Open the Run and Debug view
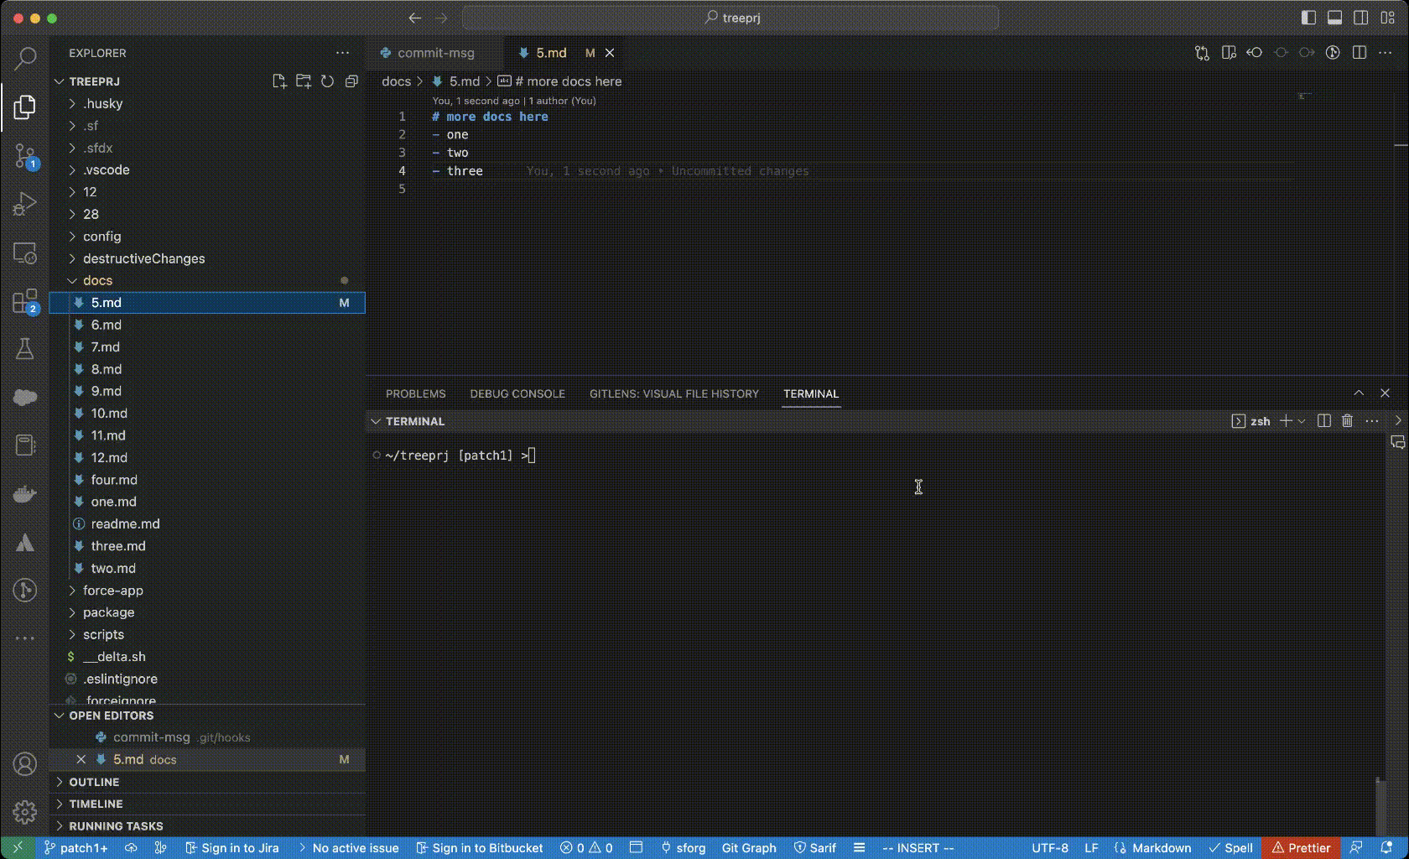Screen dimensions: 1409x859 (x=25, y=204)
